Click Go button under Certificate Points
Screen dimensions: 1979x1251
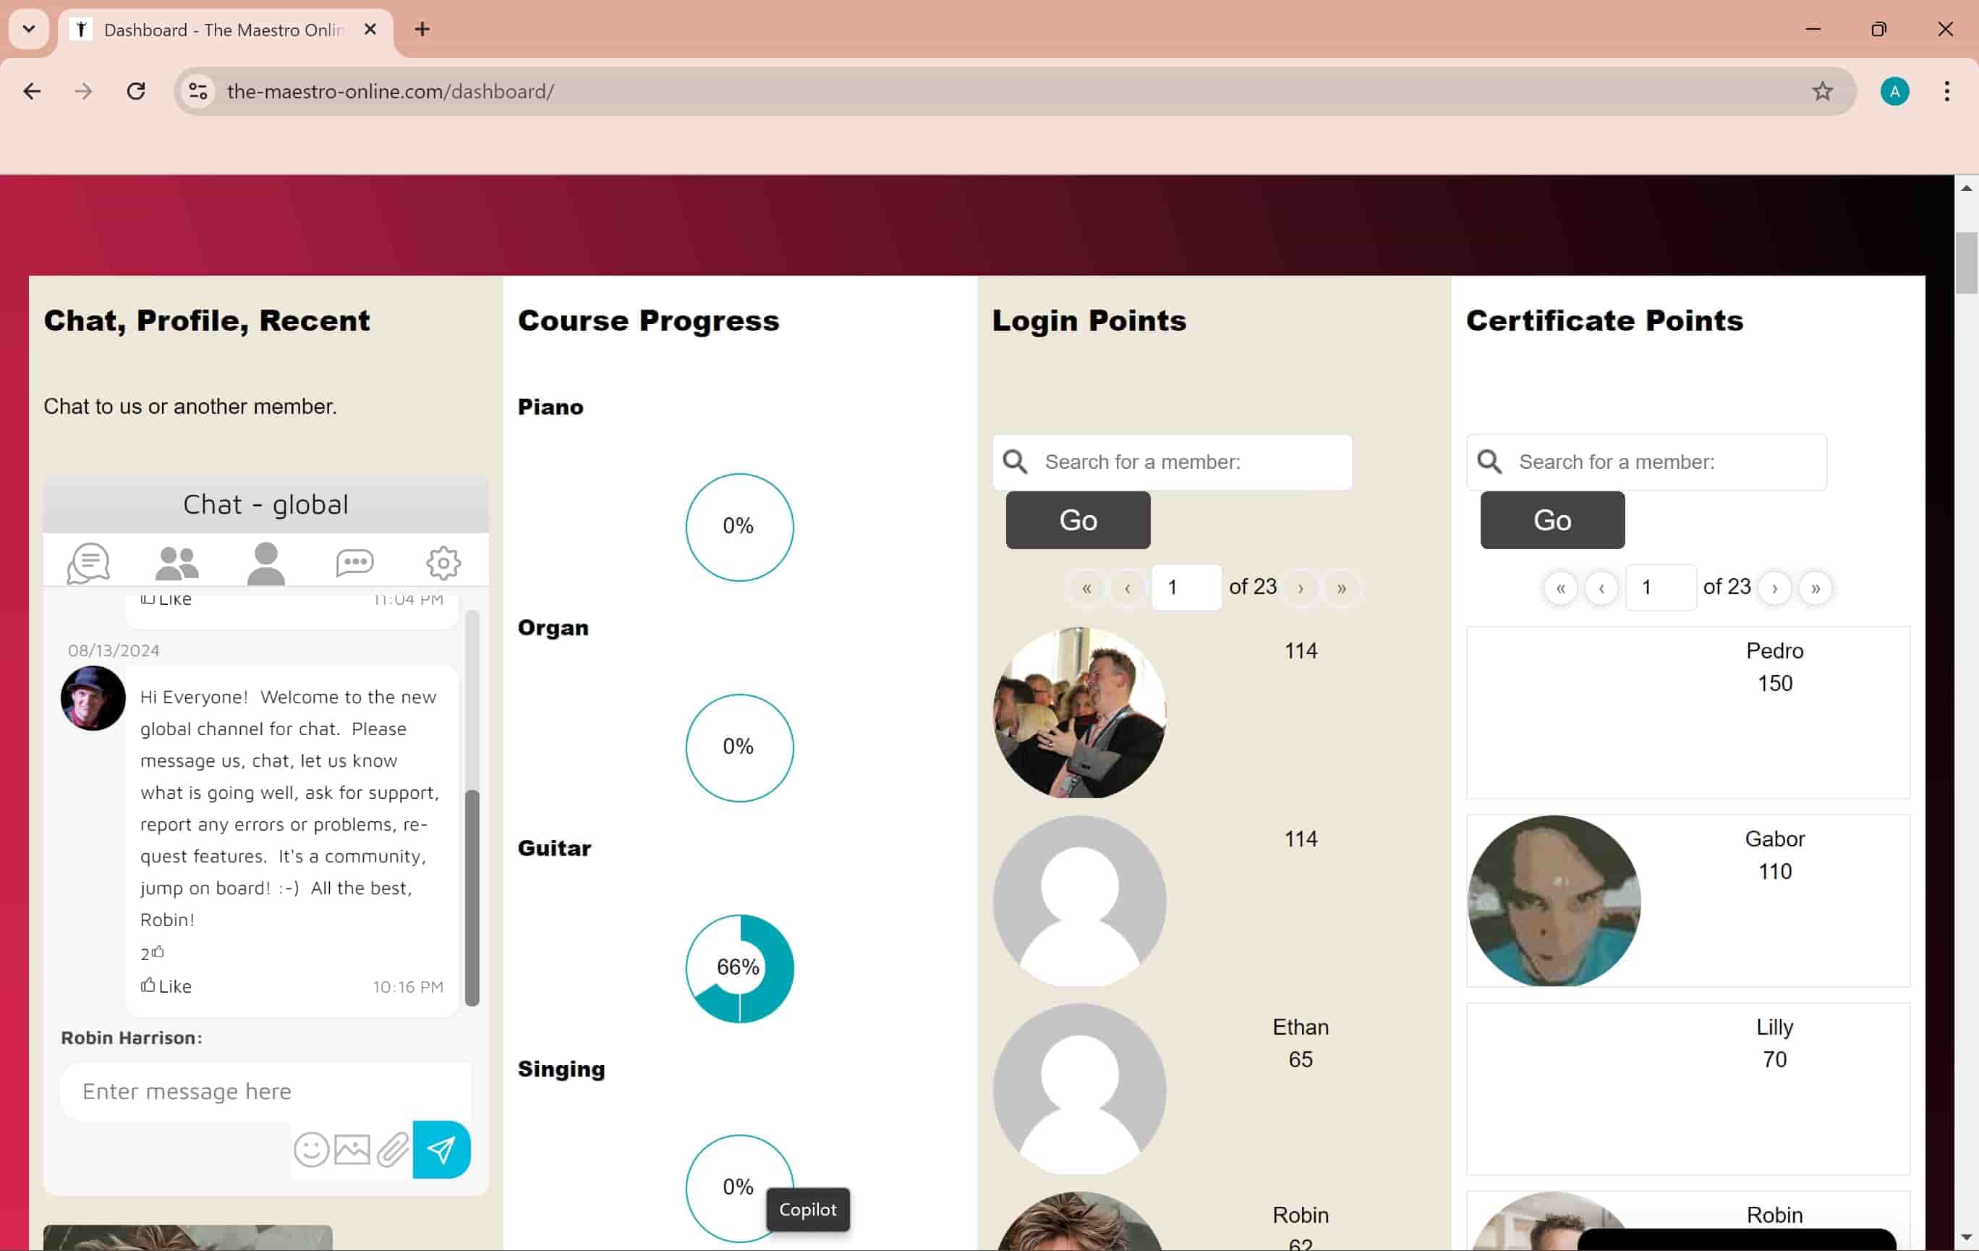click(x=1552, y=520)
